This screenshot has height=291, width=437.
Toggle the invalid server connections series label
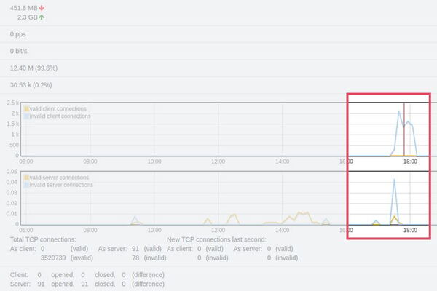61,185
